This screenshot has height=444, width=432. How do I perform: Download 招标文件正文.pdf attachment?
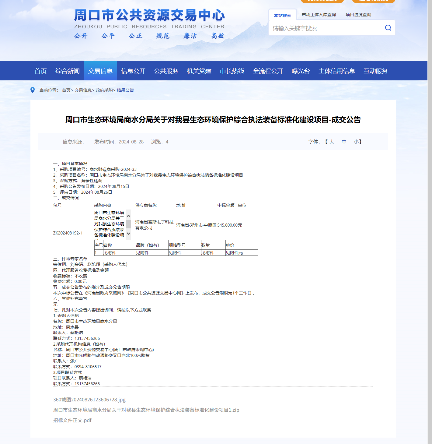point(72,420)
